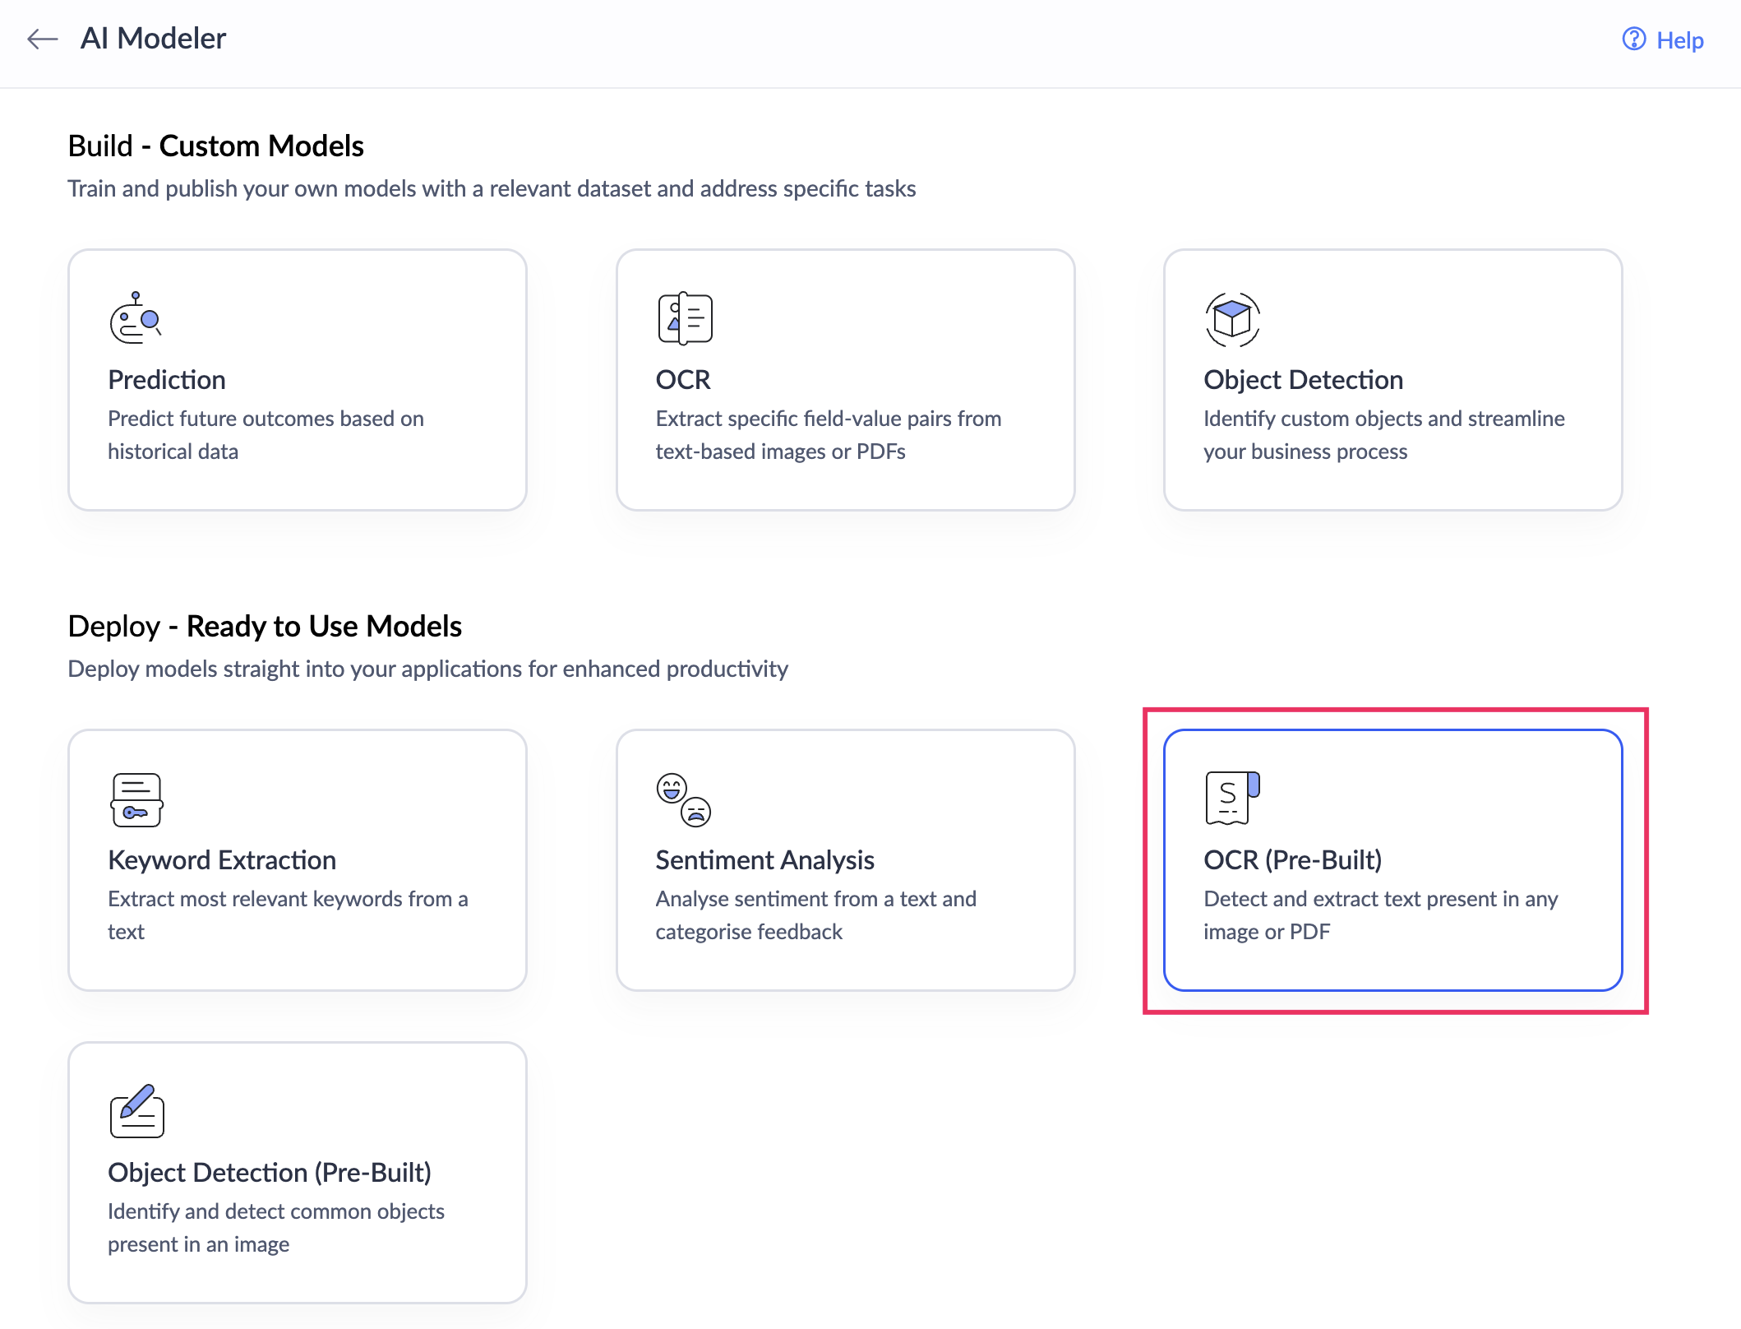Click the AI Modeler page title
This screenshot has height=1329, width=1741.
tap(153, 39)
